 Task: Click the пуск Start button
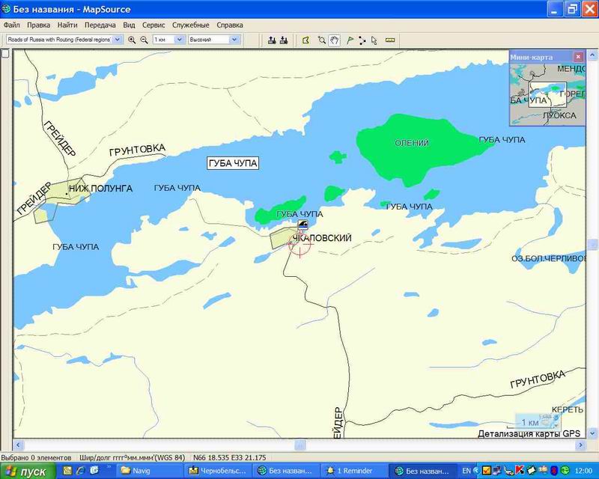pyautogui.click(x=27, y=472)
